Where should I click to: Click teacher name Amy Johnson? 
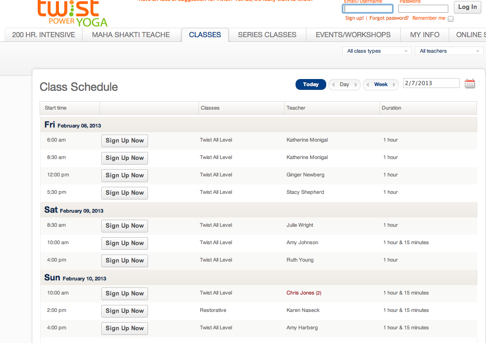coord(302,242)
